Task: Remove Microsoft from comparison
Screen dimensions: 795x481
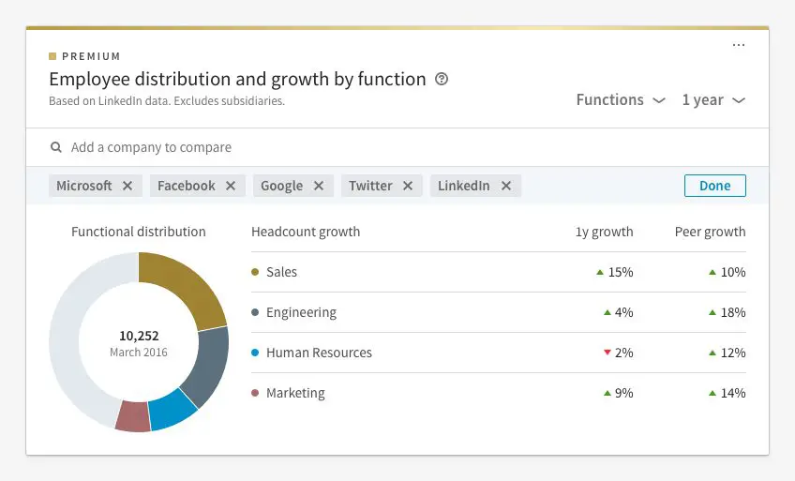Action: (127, 186)
